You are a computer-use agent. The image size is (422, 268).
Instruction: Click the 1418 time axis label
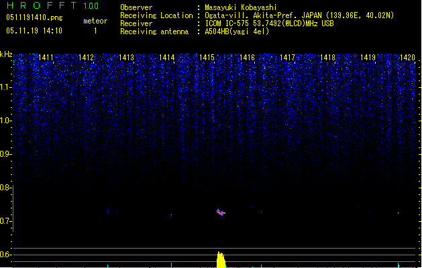(327, 58)
